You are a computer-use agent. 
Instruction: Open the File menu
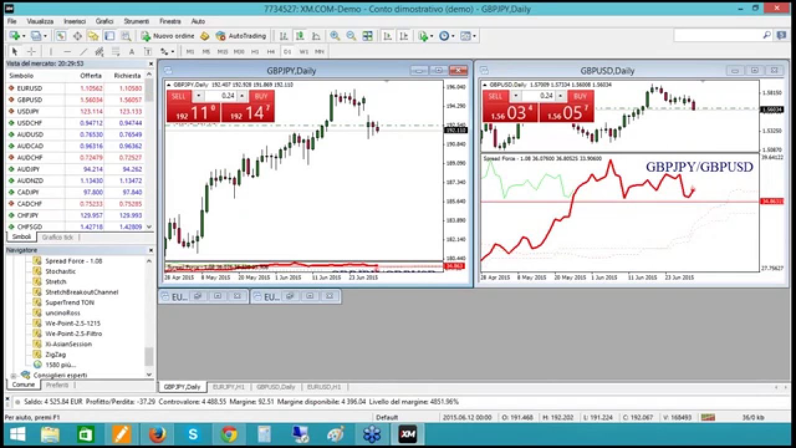12,21
